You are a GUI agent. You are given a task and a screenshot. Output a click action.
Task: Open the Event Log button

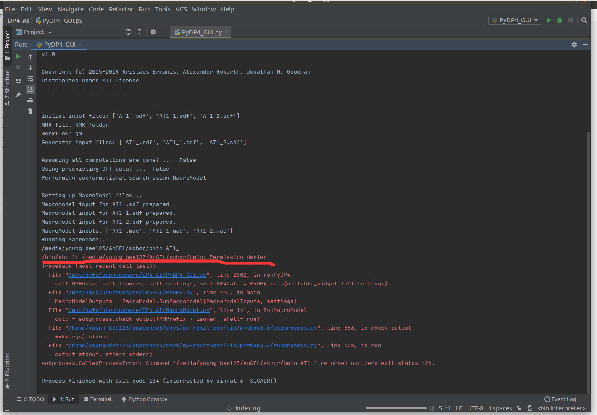tap(560, 399)
